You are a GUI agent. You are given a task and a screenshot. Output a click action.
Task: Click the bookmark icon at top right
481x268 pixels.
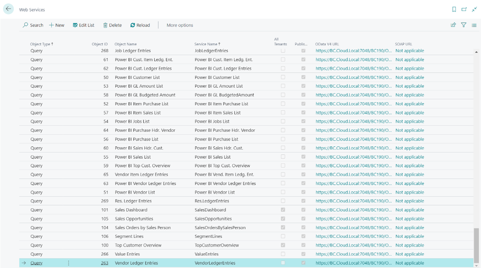click(x=454, y=9)
